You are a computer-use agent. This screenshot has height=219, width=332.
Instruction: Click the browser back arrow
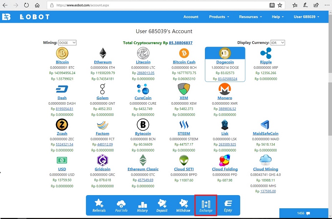tap(5, 5)
